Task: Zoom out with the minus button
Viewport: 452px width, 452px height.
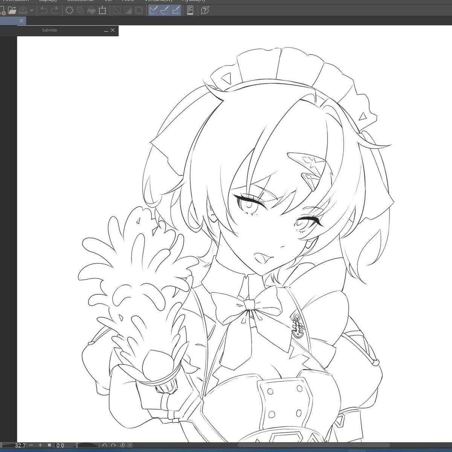Action: coord(31,445)
